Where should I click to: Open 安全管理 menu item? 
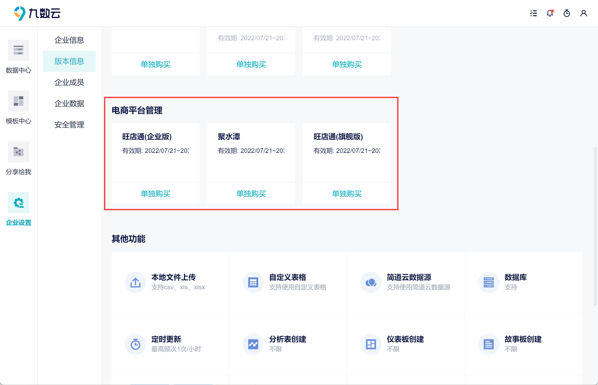[x=69, y=125]
